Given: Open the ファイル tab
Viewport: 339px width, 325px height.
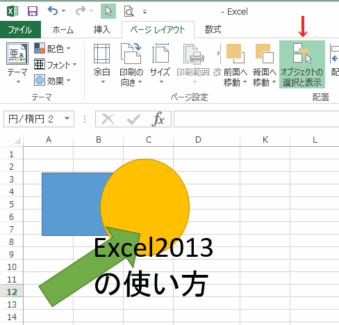Looking at the screenshot, I should pos(20,30).
